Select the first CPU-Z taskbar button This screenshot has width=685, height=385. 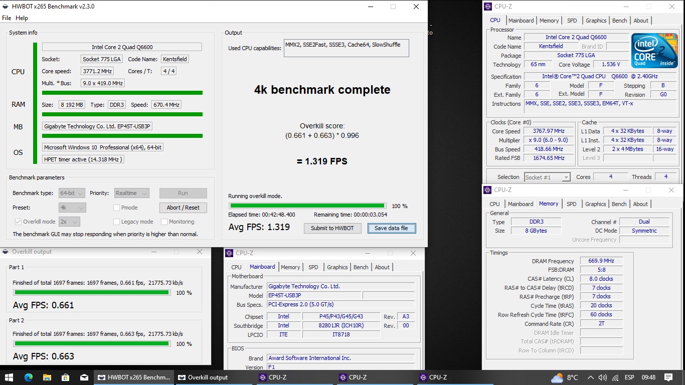tap(295, 377)
